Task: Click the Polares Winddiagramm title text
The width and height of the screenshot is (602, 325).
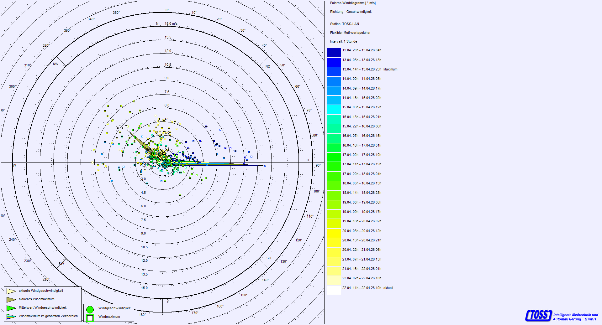Action: tap(352, 3)
